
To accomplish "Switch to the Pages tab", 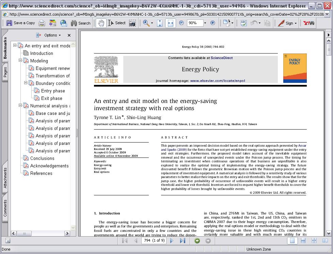I will [5, 72].
